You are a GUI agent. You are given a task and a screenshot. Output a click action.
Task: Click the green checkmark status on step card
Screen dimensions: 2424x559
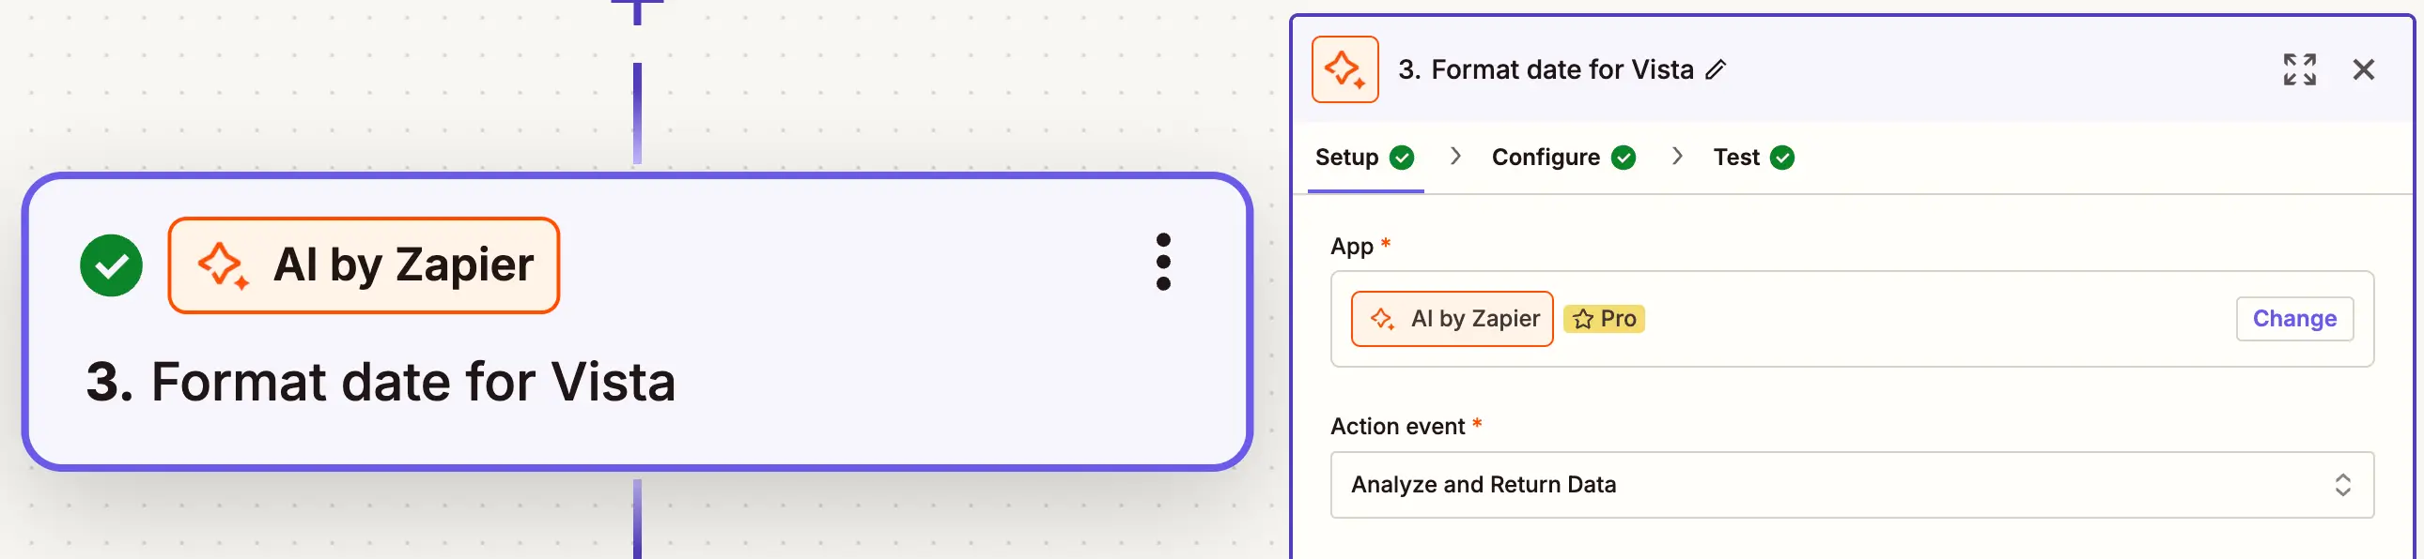(111, 264)
